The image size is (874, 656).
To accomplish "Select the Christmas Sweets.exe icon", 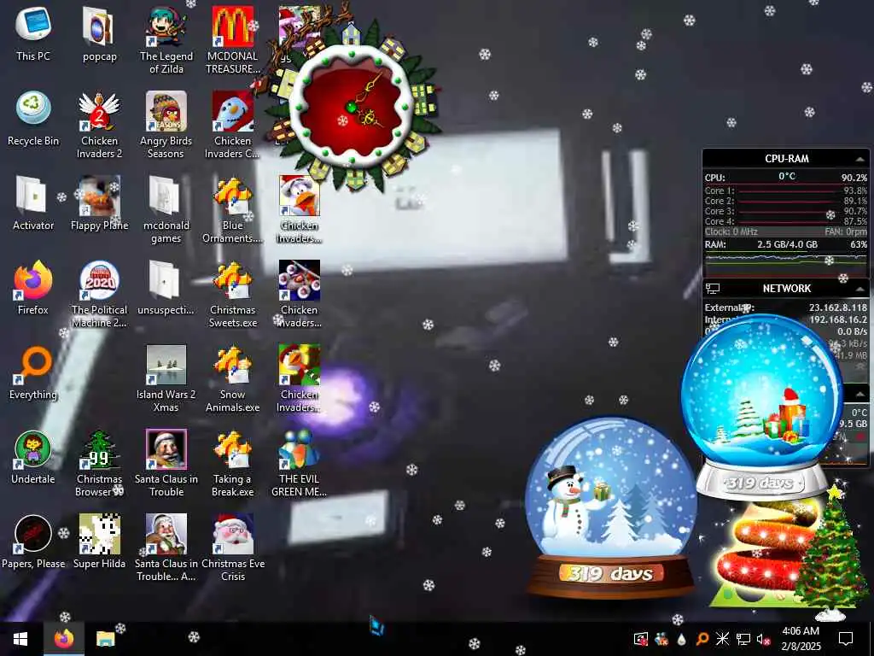I will click(x=232, y=294).
